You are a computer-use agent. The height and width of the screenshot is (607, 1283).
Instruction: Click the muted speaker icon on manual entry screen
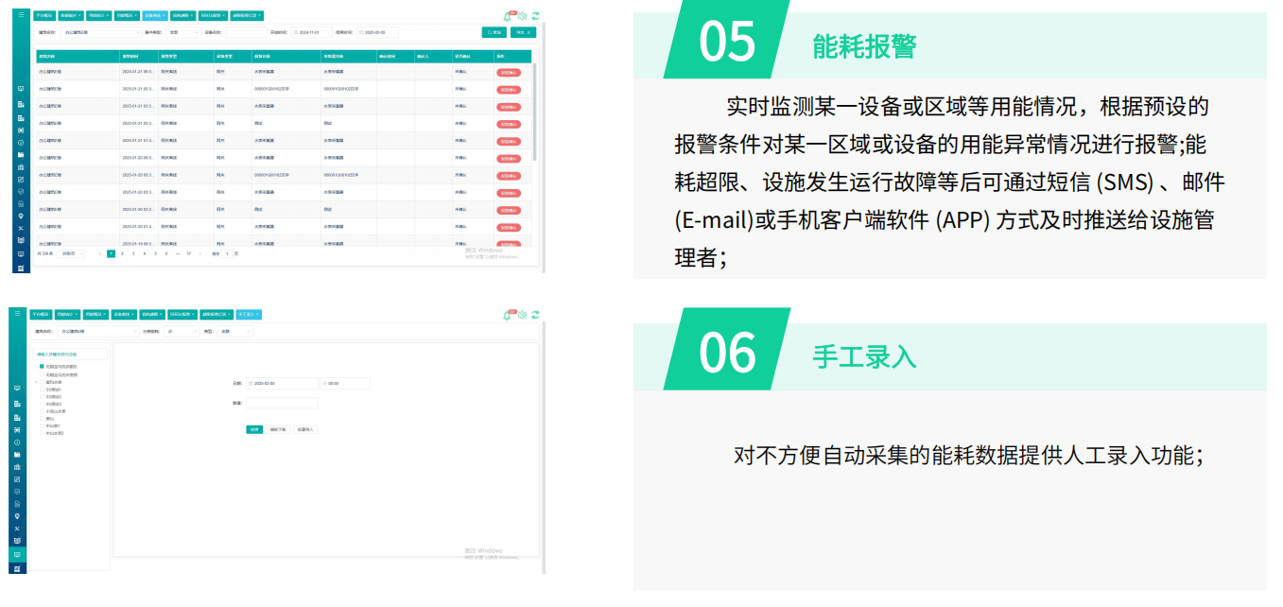pos(522,315)
